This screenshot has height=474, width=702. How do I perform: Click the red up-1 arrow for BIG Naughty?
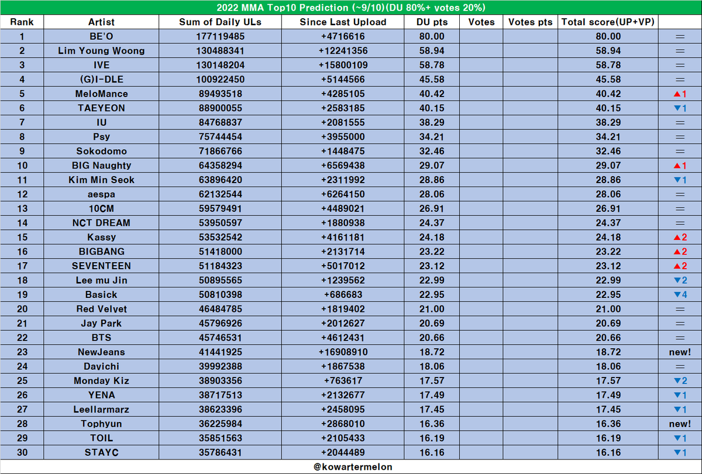tap(680, 166)
